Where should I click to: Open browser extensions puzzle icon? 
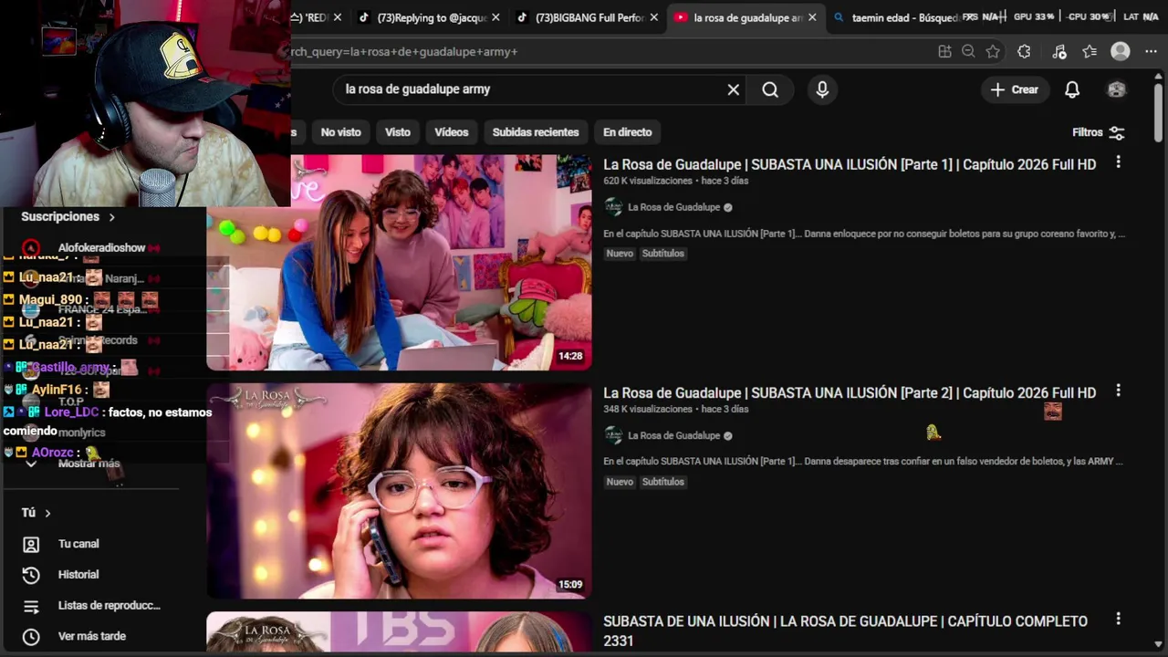1024,52
